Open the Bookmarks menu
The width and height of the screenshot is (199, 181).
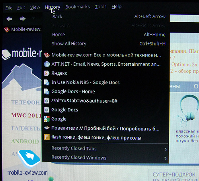tap(78, 7)
